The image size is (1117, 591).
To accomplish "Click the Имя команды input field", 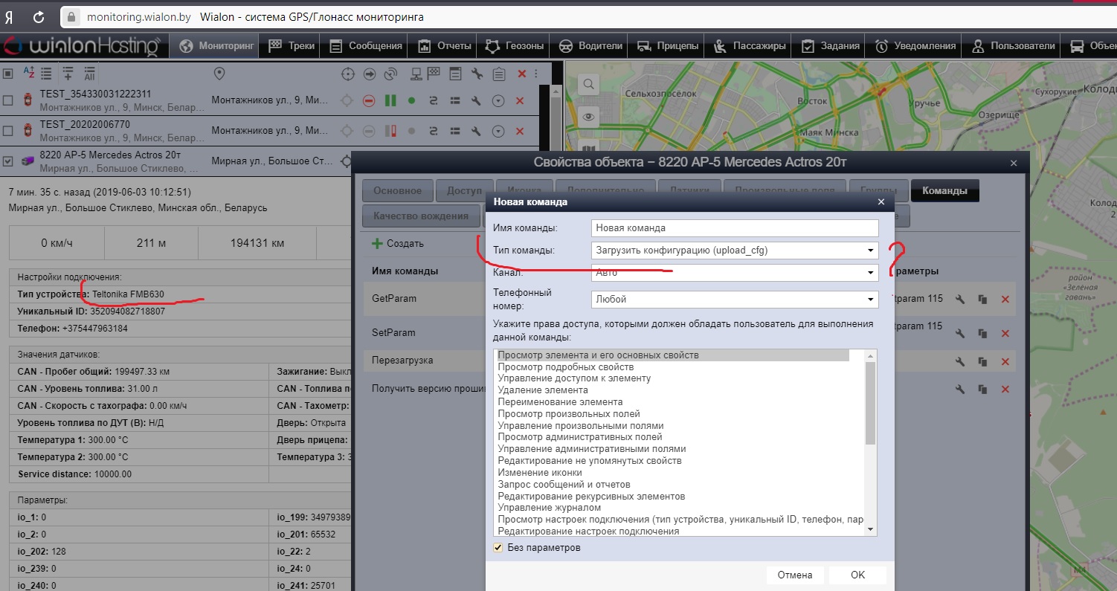I will click(734, 228).
